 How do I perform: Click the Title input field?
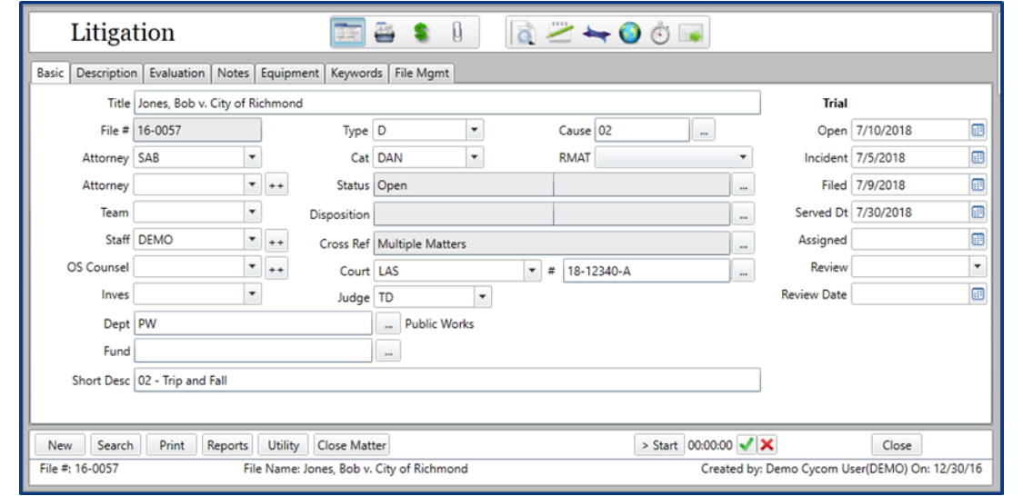point(446,103)
